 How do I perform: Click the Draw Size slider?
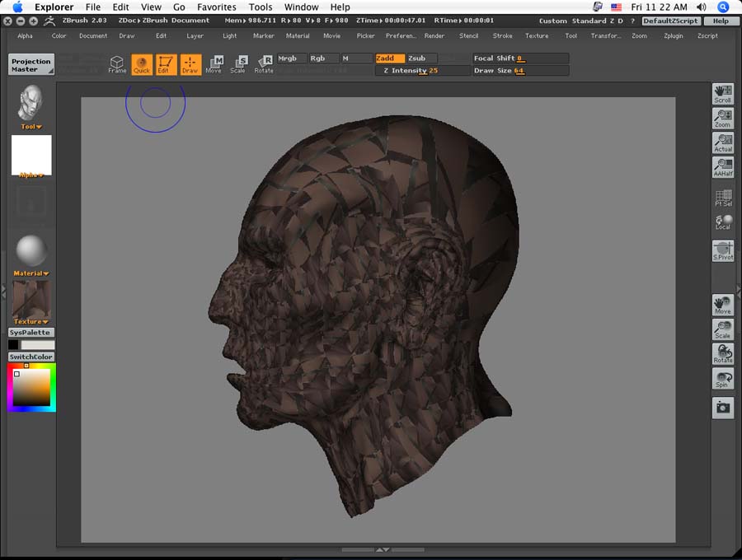[520, 71]
